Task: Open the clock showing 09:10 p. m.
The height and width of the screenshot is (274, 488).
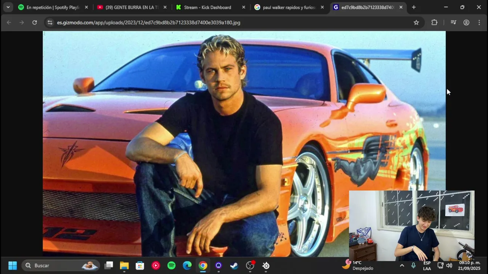Action: coord(469,265)
